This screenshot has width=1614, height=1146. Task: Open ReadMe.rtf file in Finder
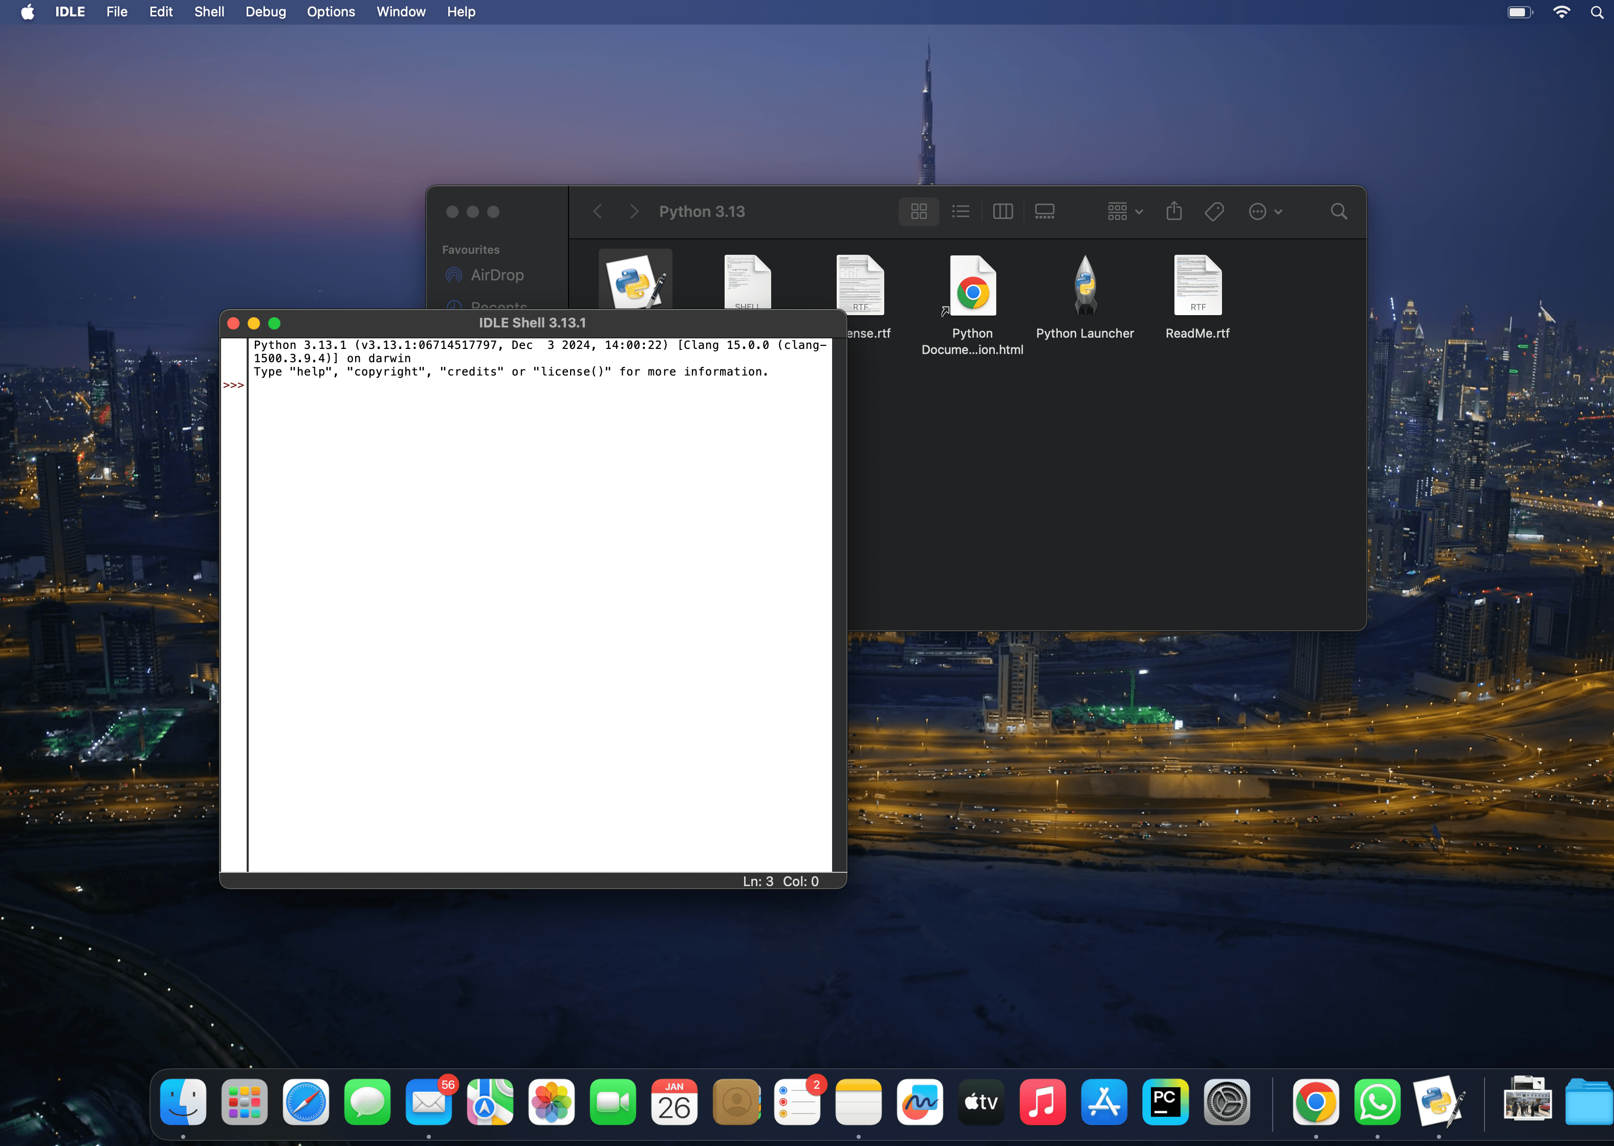[x=1197, y=285]
